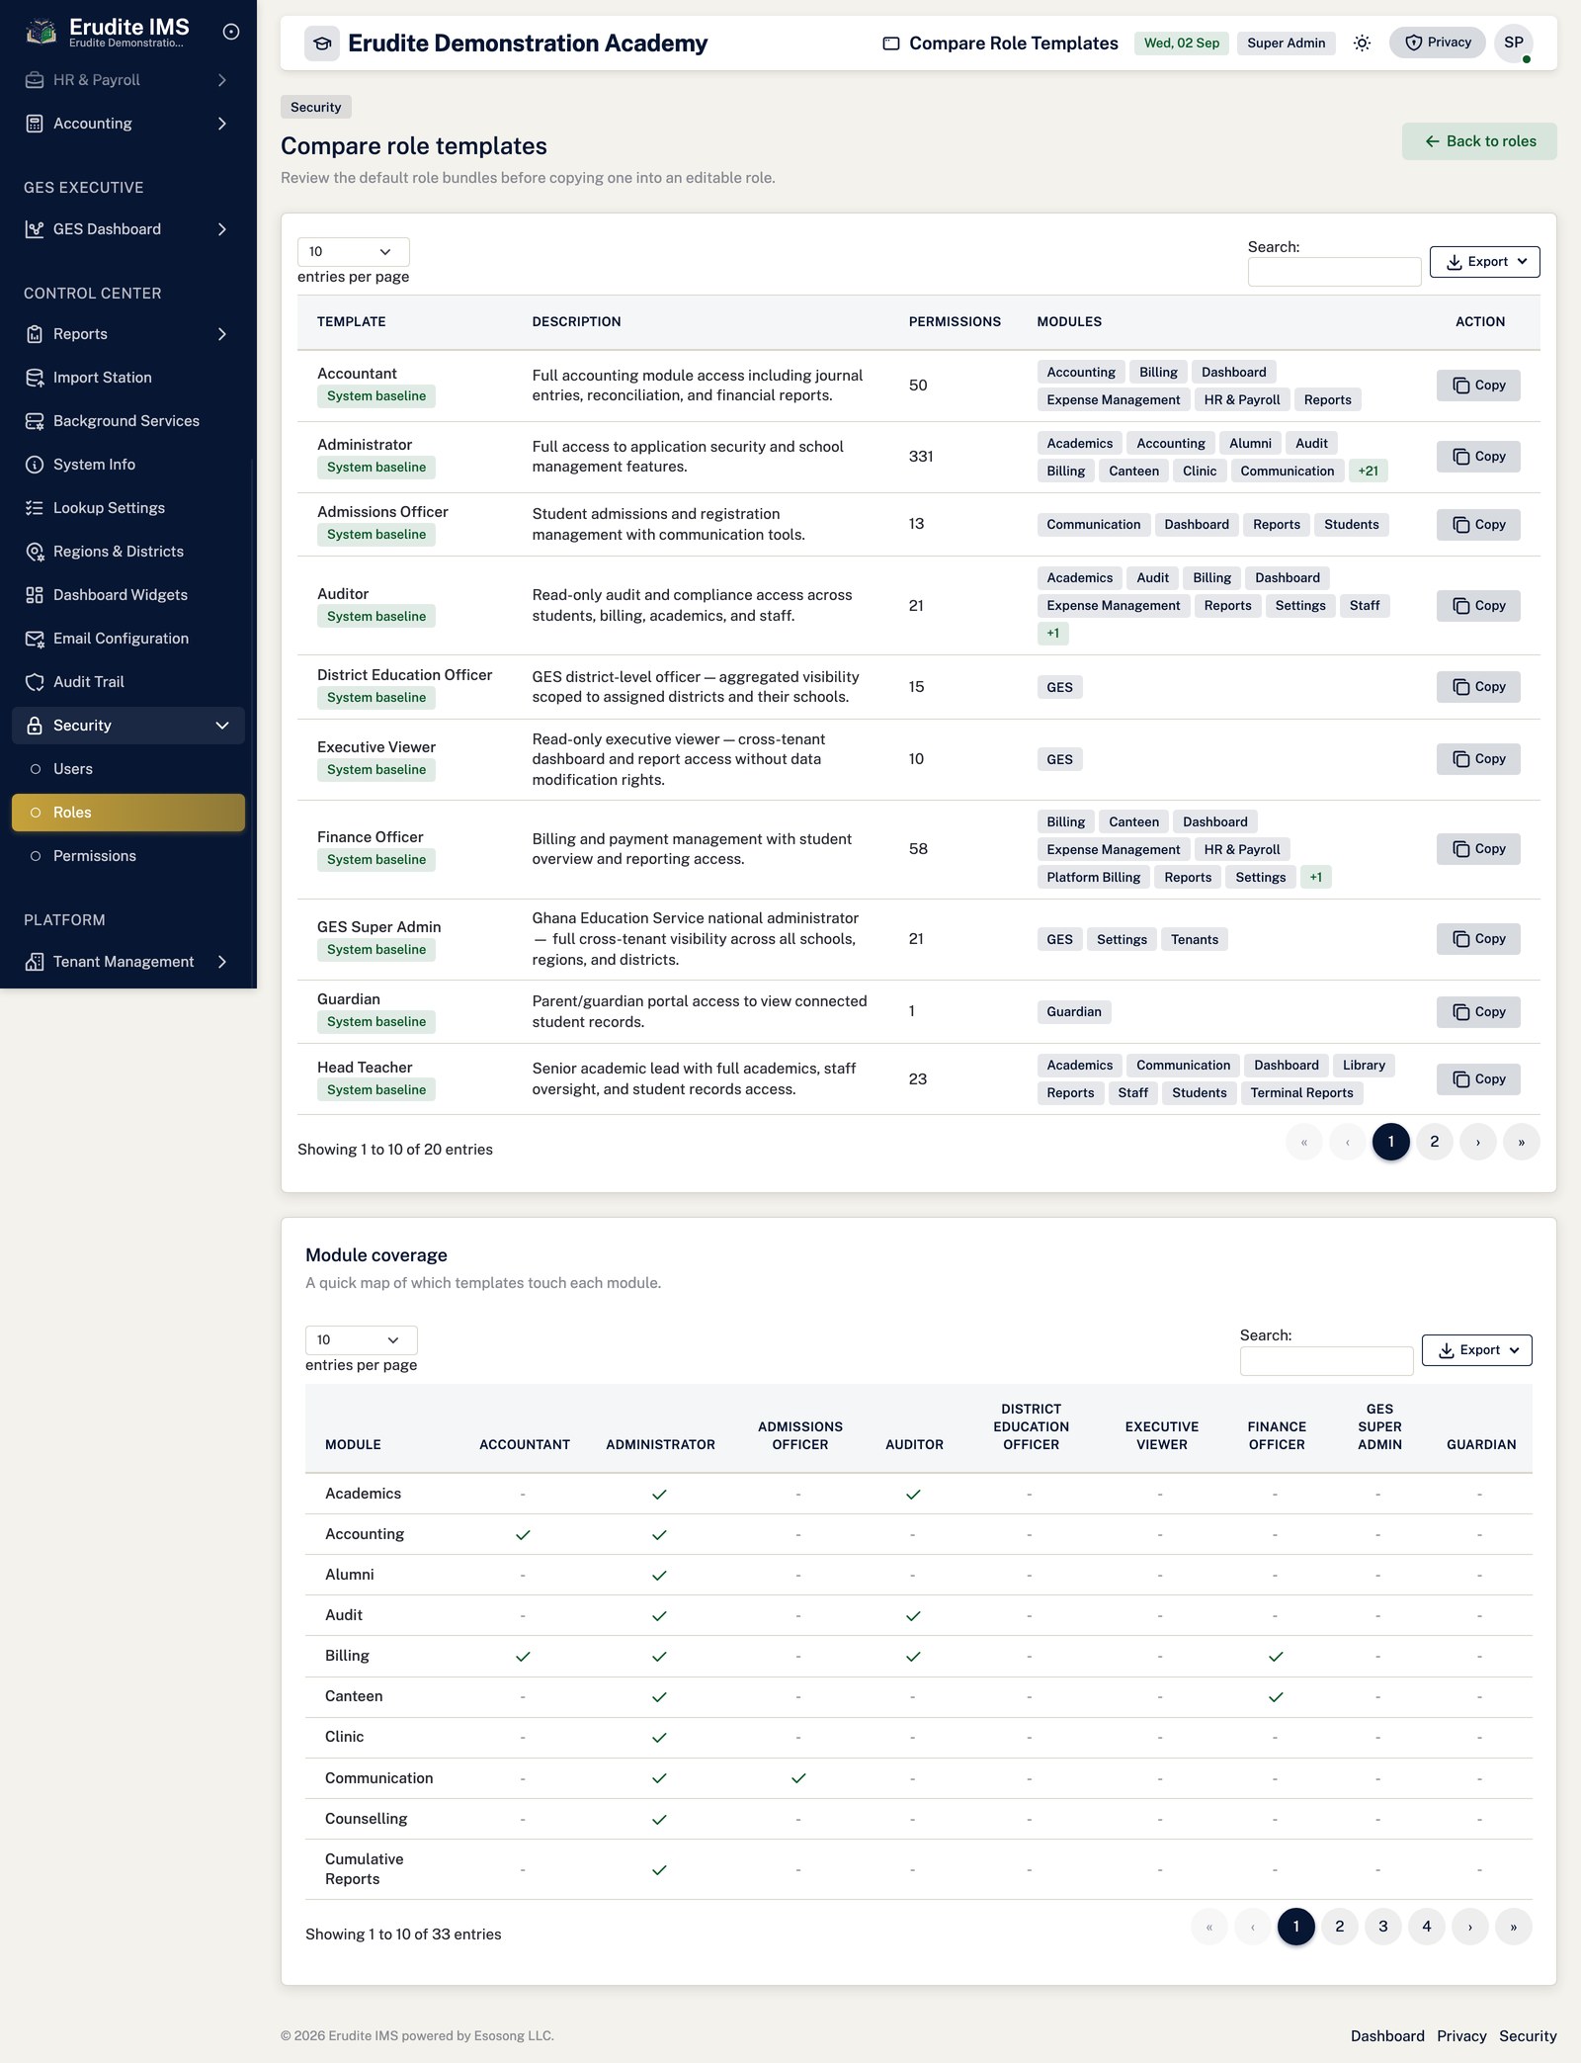Click the footer Dashboard link
Screen dimensions: 1581x2063
click(1387, 2036)
